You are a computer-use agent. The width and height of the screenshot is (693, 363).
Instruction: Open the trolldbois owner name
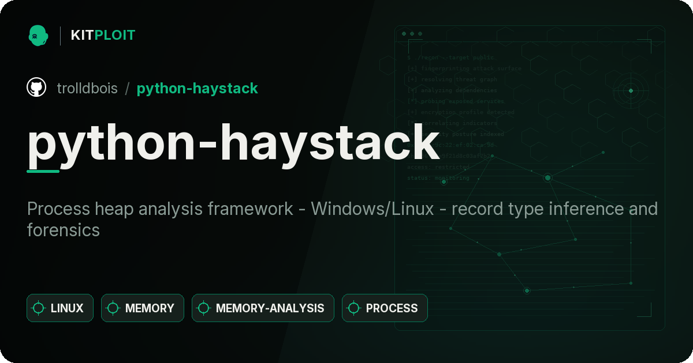coord(87,88)
